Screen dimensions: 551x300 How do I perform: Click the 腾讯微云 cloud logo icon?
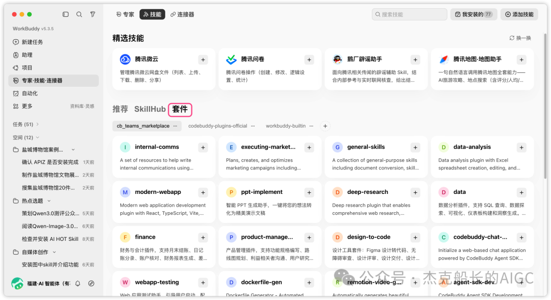125,59
